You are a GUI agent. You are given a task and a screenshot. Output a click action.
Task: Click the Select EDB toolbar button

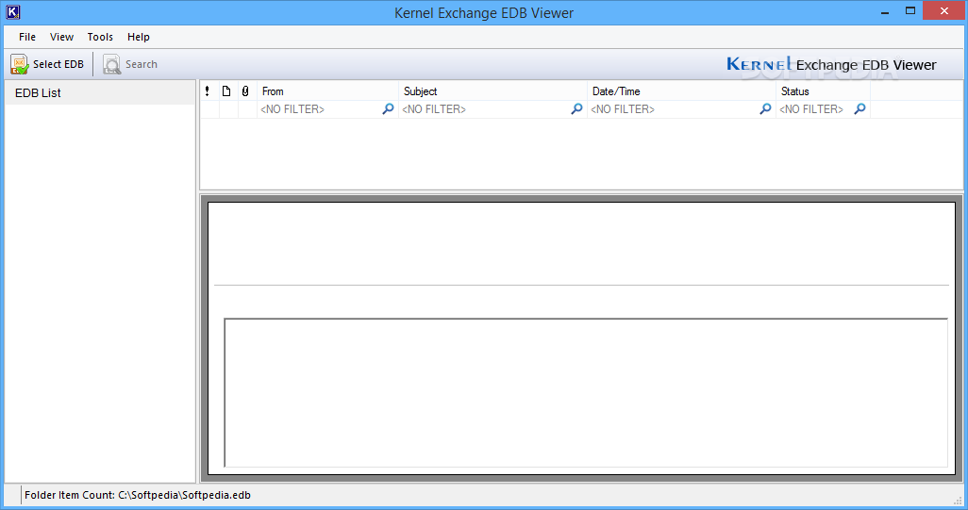pos(47,64)
